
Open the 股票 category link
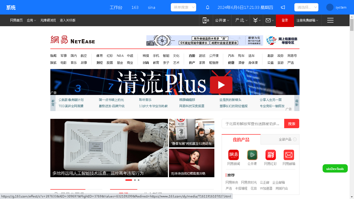point(110,63)
